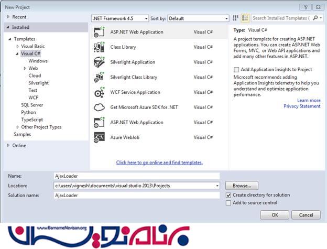Screen dimensions: 327x249
Task: Open the Recent section in left pane
Action: (19, 17)
